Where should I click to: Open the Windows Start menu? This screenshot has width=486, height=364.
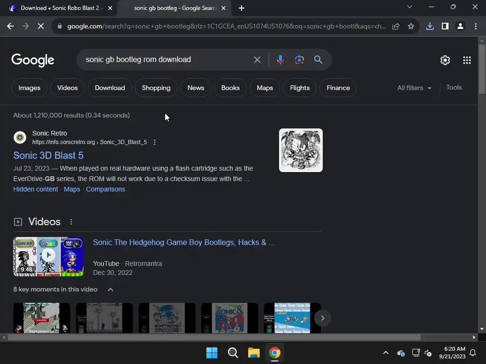click(x=212, y=353)
